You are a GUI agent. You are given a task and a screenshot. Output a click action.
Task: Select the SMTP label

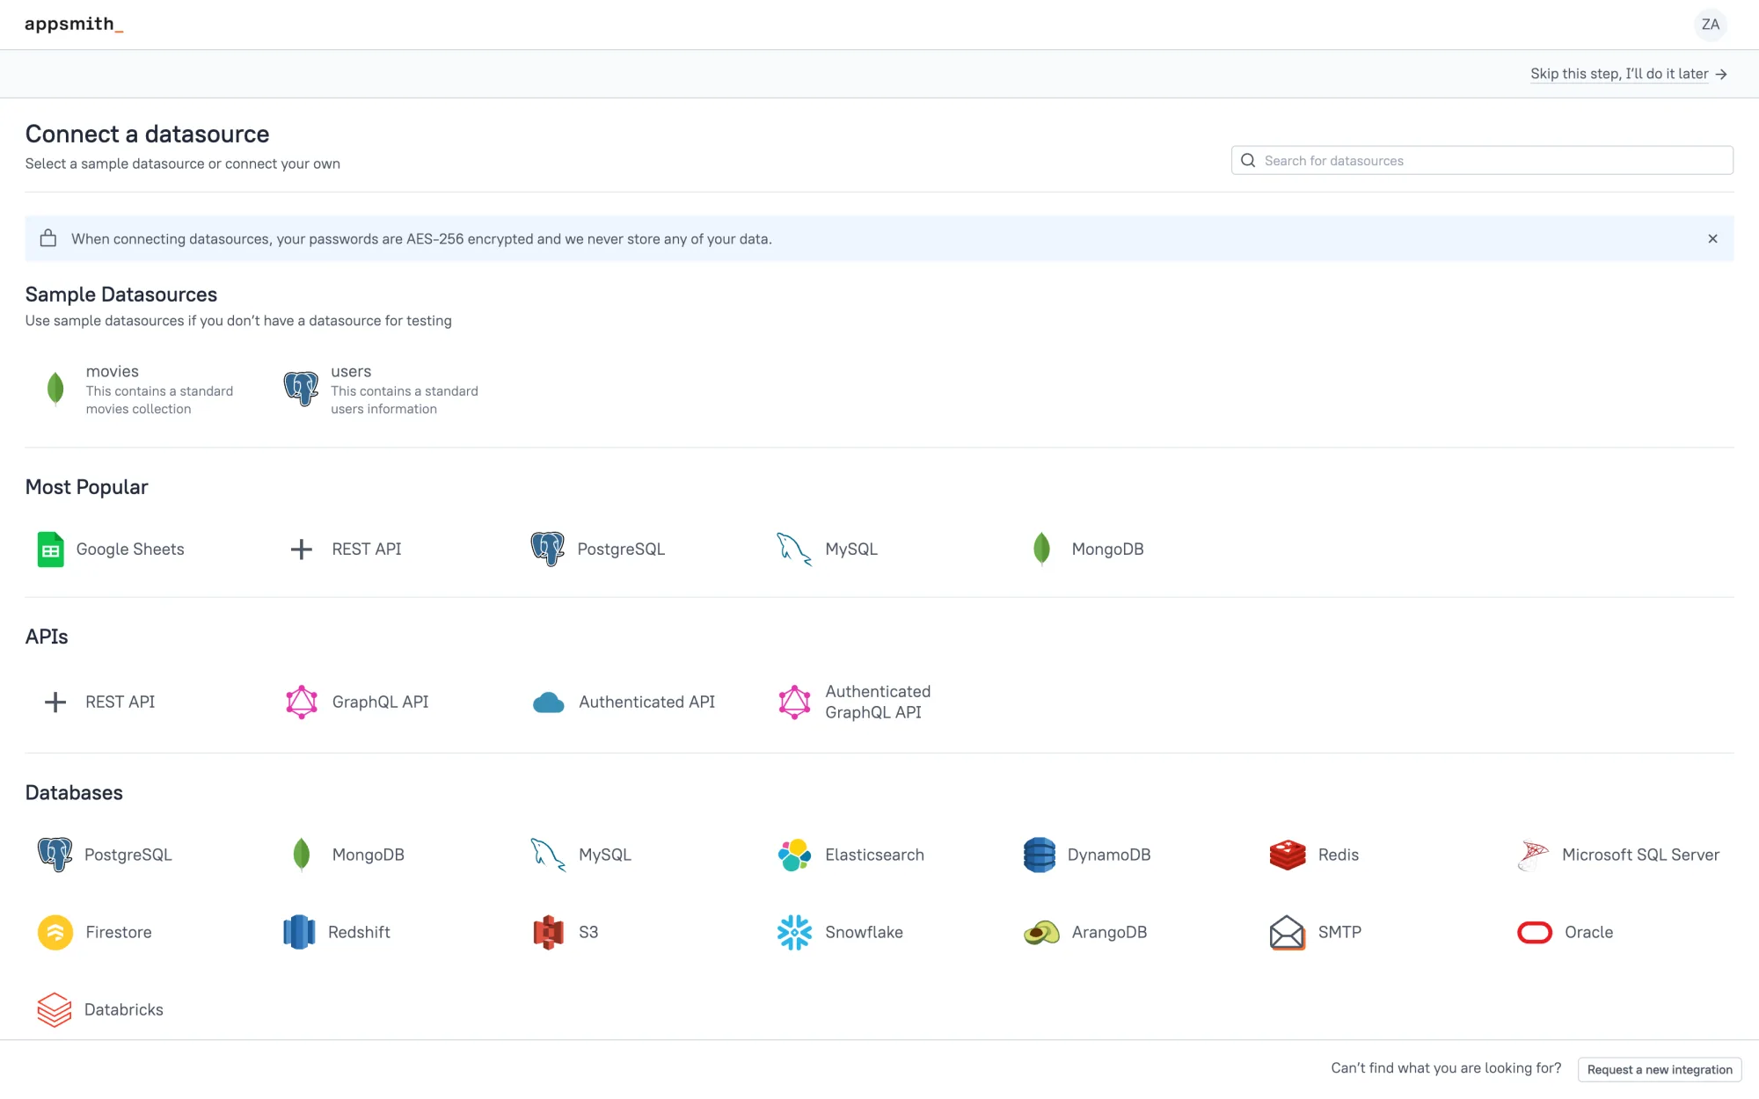click(1339, 932)
